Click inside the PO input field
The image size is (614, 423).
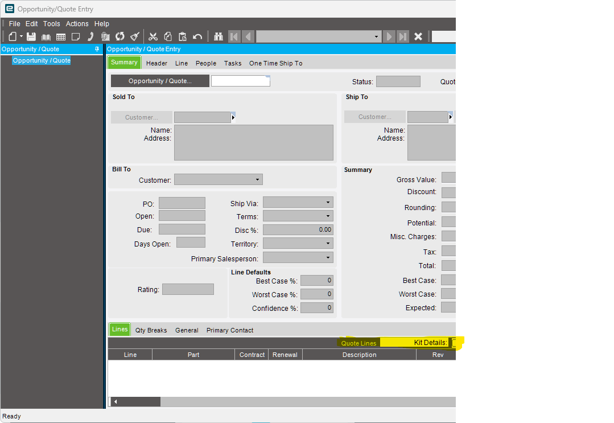[x=182, y=203]
